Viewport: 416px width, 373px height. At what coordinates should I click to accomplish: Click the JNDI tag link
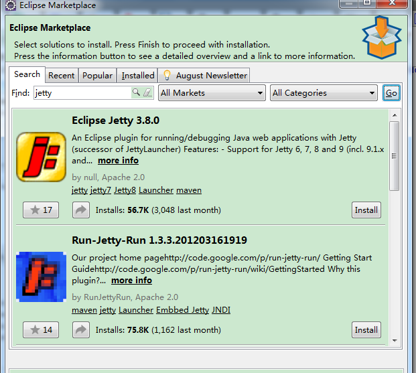coord(221,310)
